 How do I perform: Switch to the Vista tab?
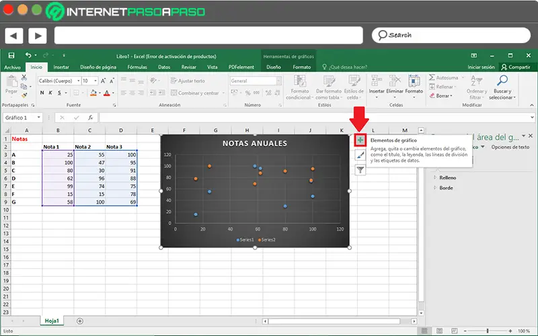pyautogui.click(x=212, y=67)
